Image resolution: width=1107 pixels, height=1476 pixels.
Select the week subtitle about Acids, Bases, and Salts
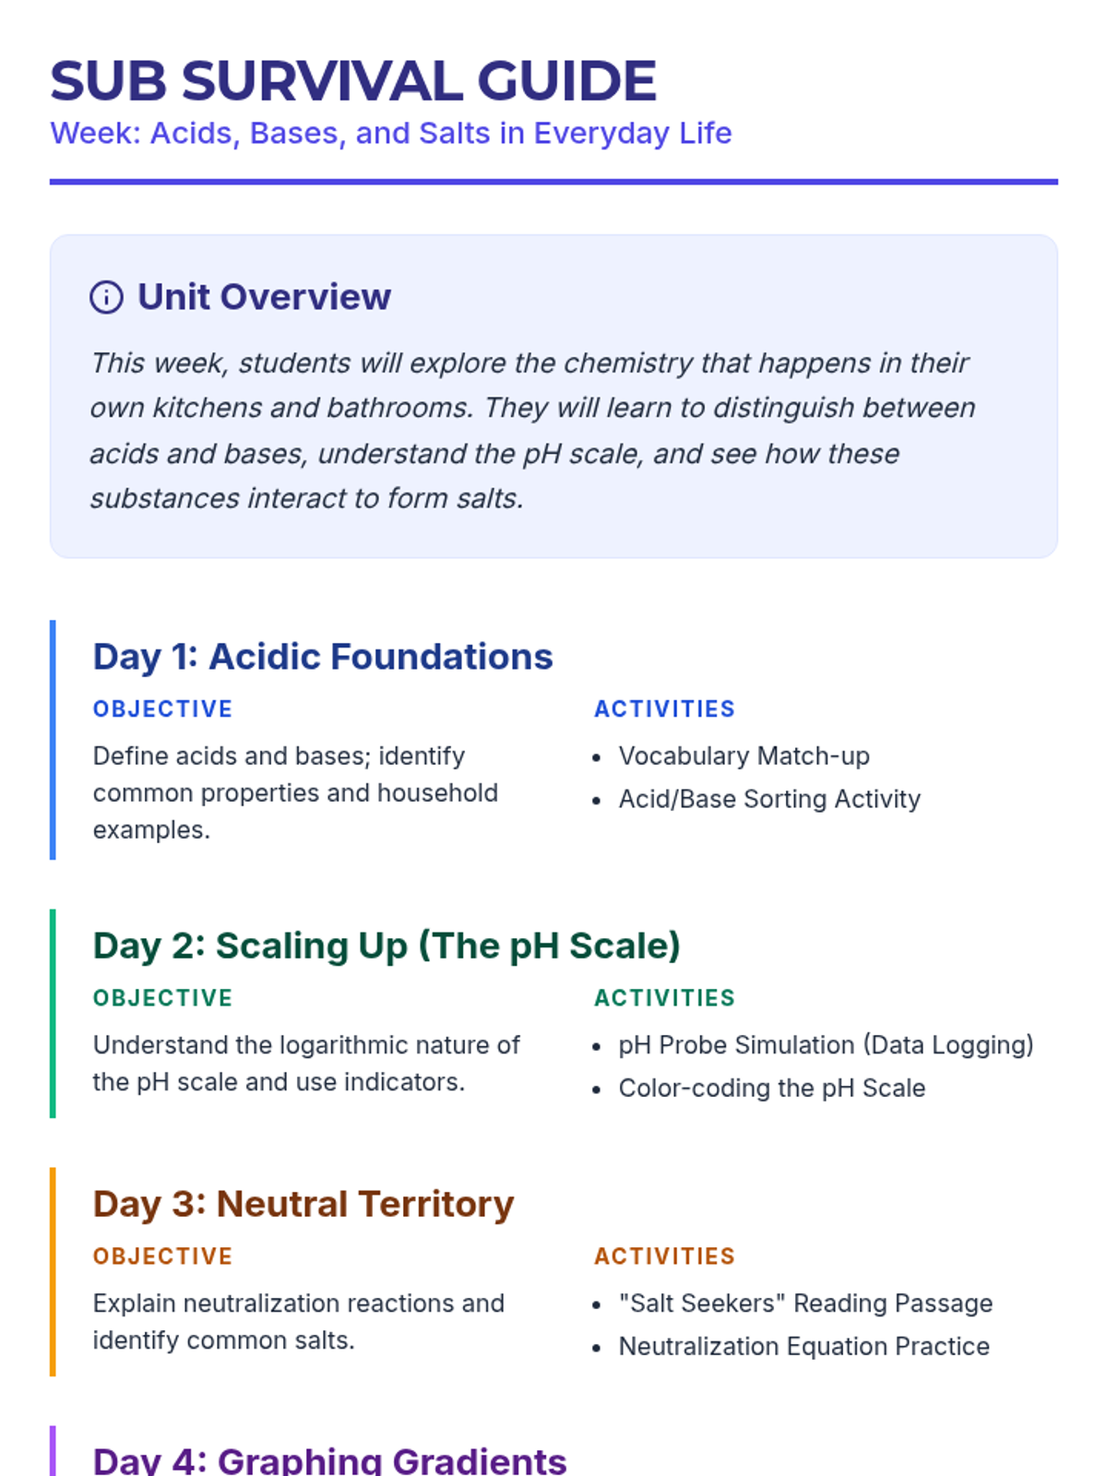[x=390, y=134]
